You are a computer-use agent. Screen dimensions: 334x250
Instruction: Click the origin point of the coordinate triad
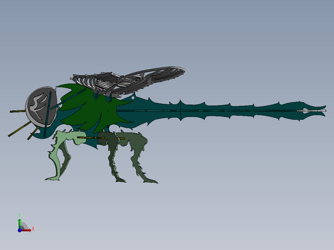pyautogui.click(x=20, y=230)
